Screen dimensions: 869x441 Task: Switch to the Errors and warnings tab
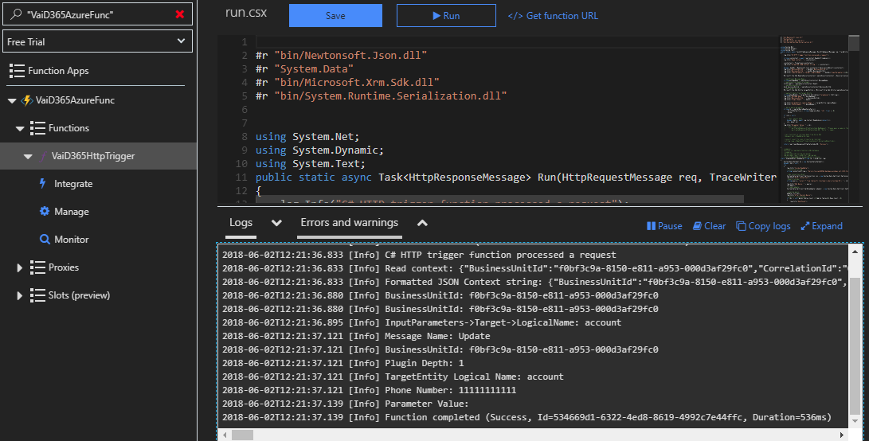point(349,223)
